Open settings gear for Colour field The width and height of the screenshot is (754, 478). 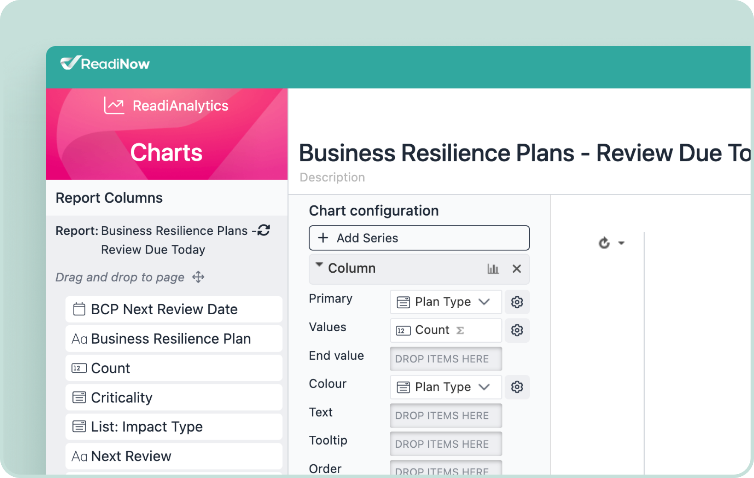click(x=517, y=387)
